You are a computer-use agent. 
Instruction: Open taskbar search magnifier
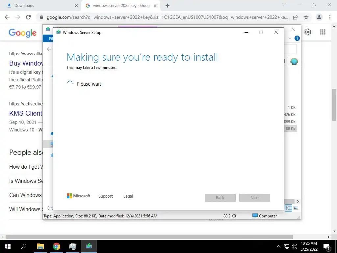click(24, 246)
